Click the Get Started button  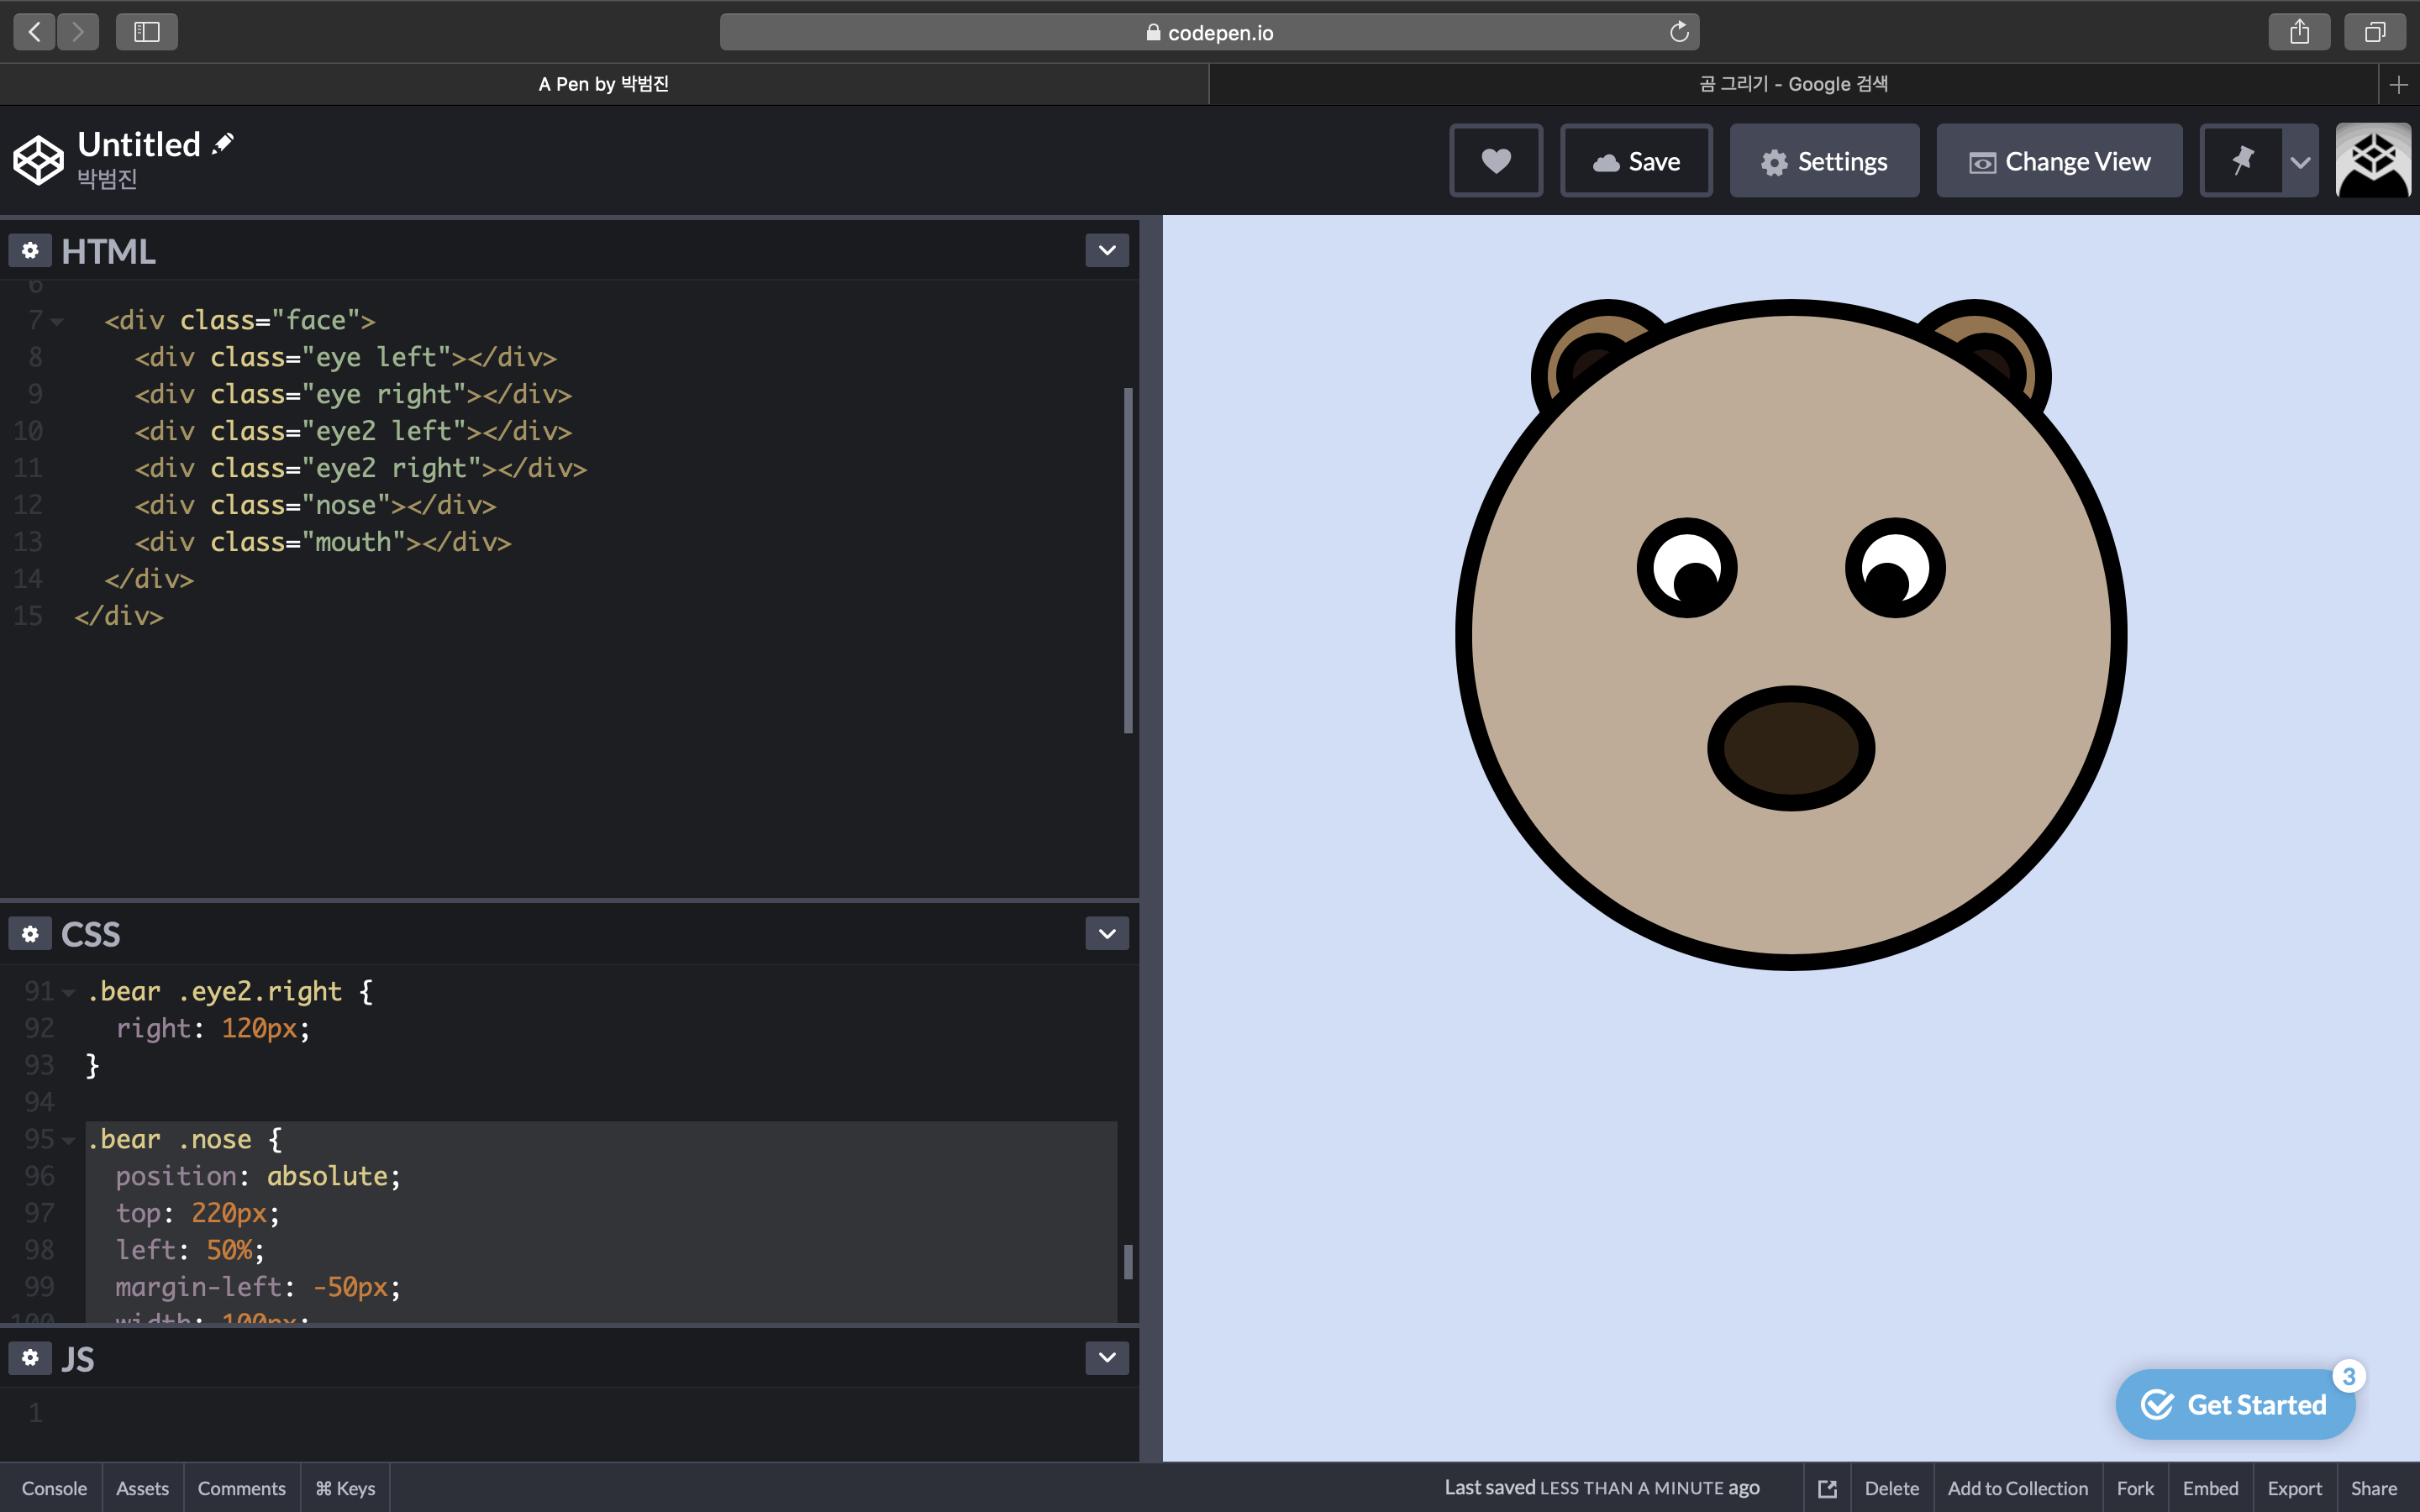2235,1405
